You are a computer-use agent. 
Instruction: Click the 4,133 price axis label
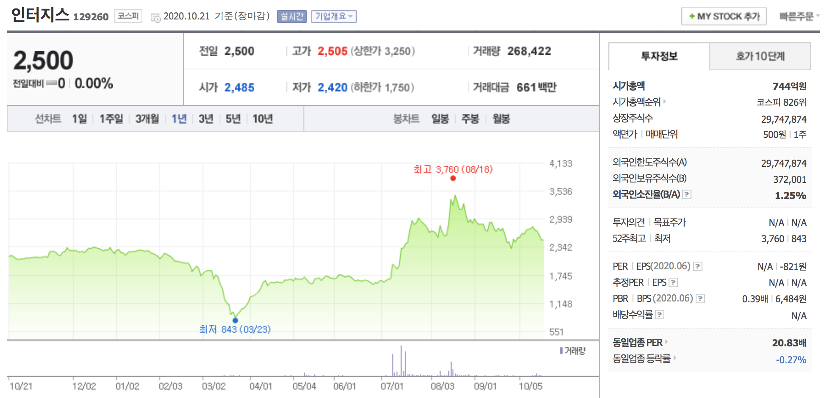coord(561,163)
